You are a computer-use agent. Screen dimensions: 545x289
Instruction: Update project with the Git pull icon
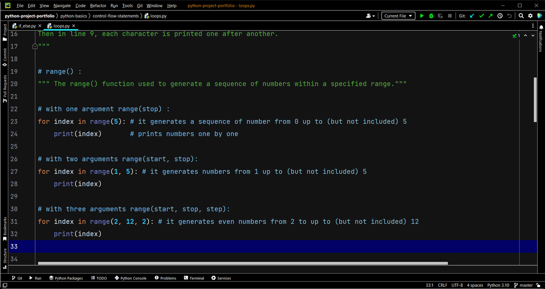pos(472,15)
